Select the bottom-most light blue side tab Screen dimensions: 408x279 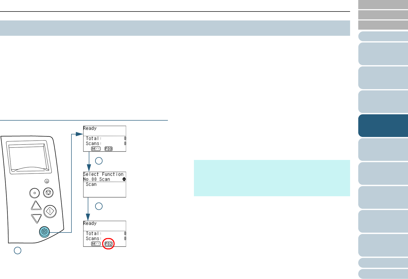point(383,274)
